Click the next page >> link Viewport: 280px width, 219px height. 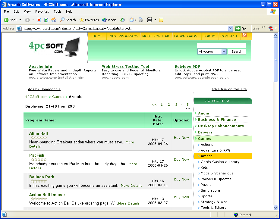click(187, 108)
